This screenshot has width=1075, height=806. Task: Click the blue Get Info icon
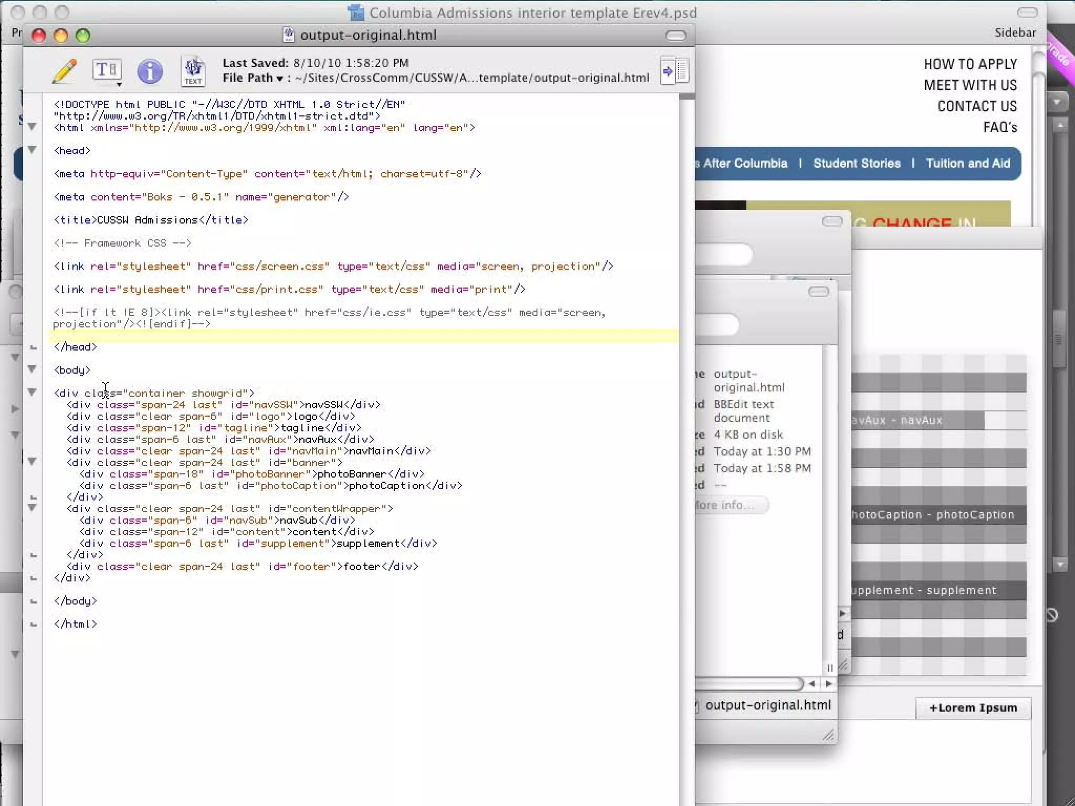150,71
